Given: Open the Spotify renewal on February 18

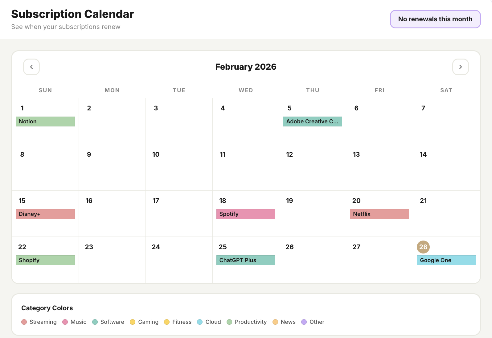Looking at the screenshot, I should coord(246,214).
